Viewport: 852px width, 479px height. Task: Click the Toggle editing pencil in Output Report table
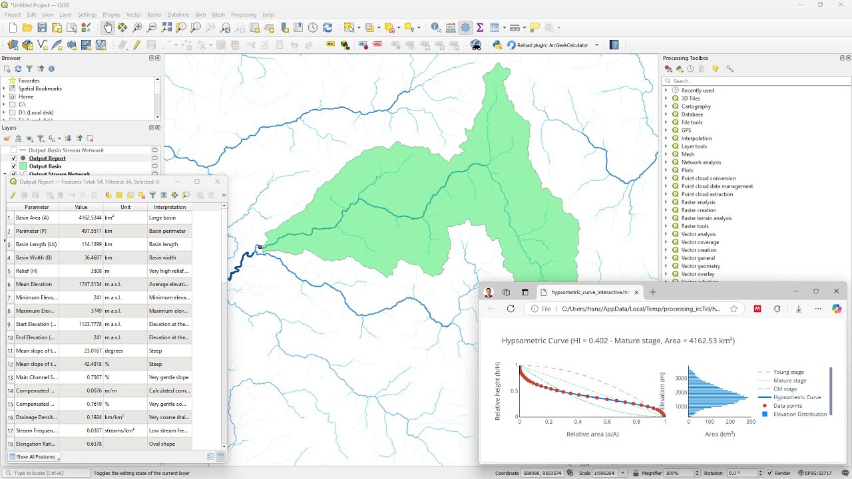[13, 195]
